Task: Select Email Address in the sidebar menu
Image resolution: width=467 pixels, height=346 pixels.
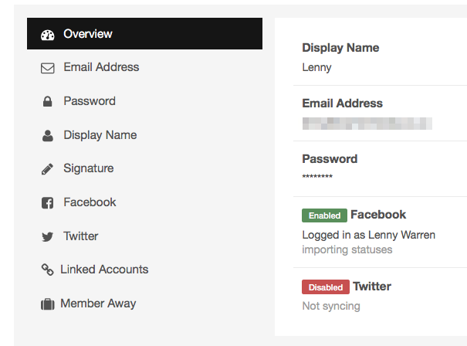Action: click(145, 67)
